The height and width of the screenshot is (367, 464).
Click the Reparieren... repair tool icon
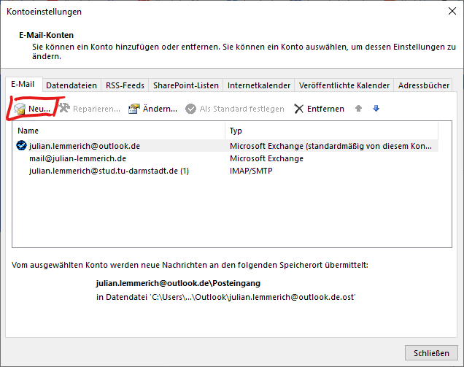[x=66, y=109]
